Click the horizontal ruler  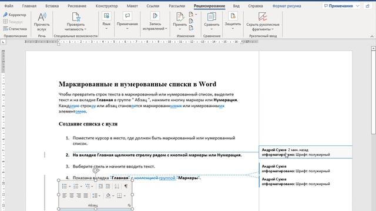[142, 42]
